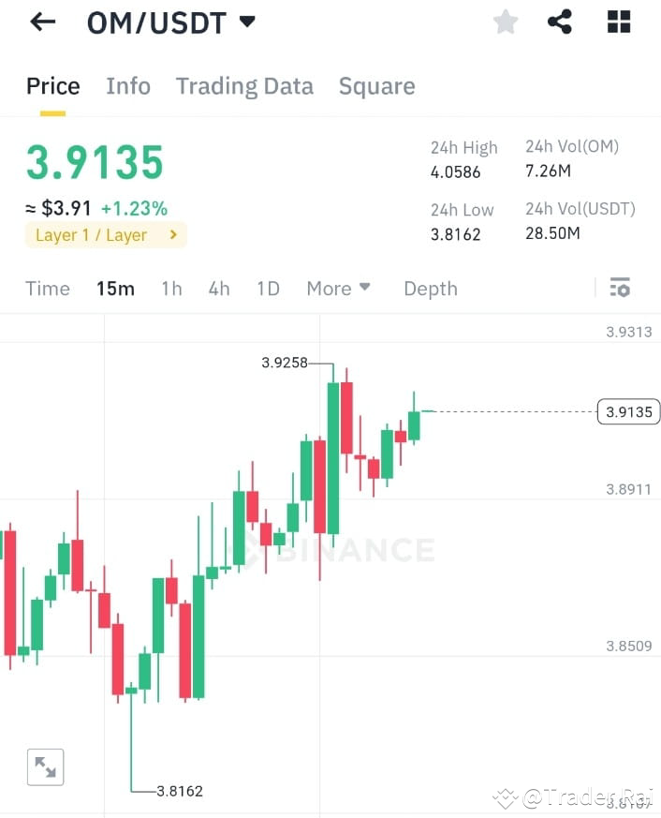Open the share icon
Screen dimensions: 661x818
coord(560,22)
